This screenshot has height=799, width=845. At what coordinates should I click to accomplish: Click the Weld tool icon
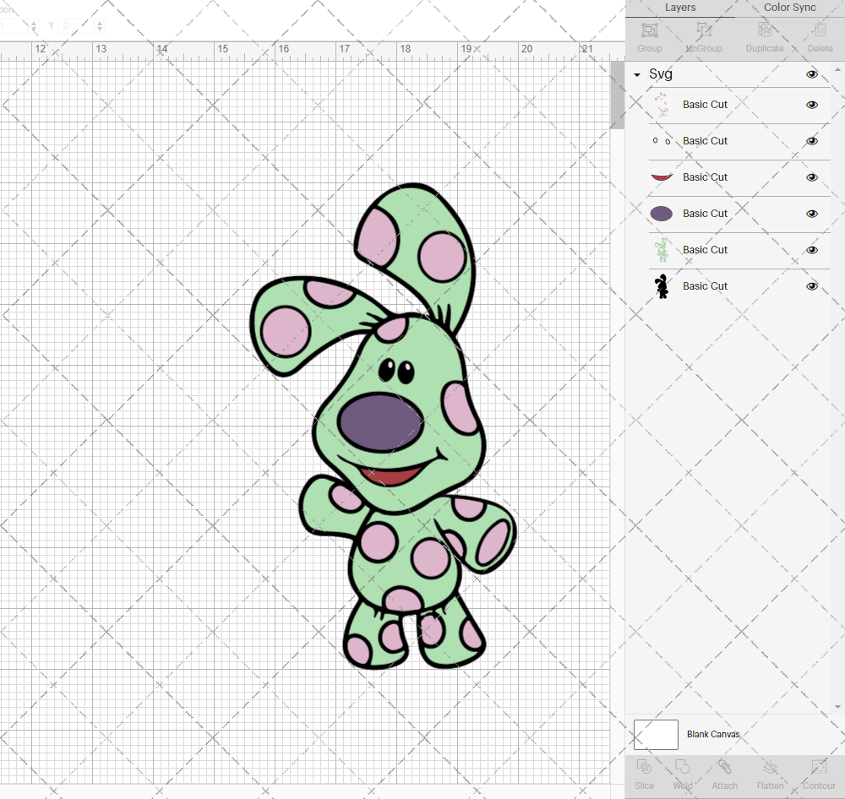682,767
